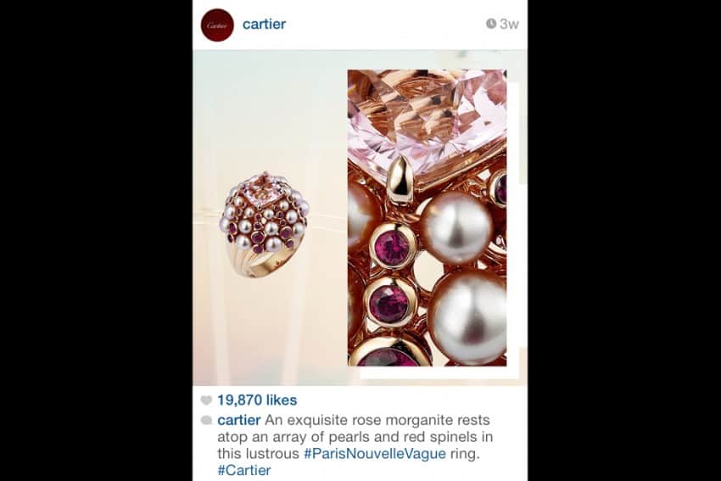
Task: Tap the heart icon beside likes
Action: (x=206, y=400)
